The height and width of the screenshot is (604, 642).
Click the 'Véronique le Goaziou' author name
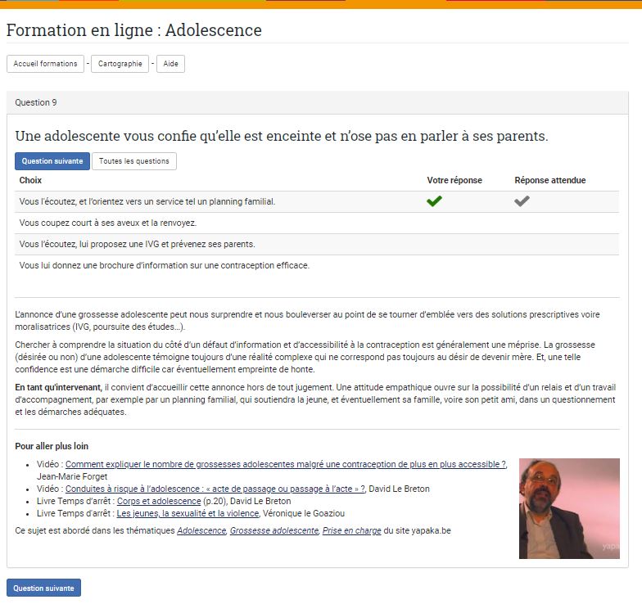303,513
